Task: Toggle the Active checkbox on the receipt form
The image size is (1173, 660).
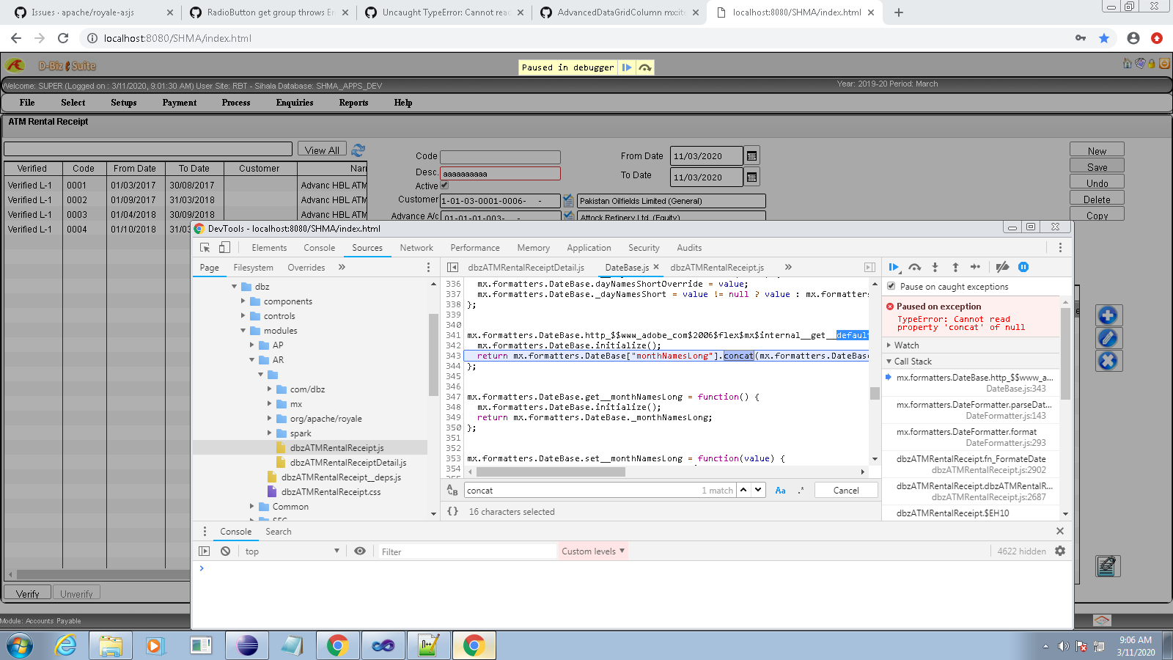Action: click(x=444, y=186)
